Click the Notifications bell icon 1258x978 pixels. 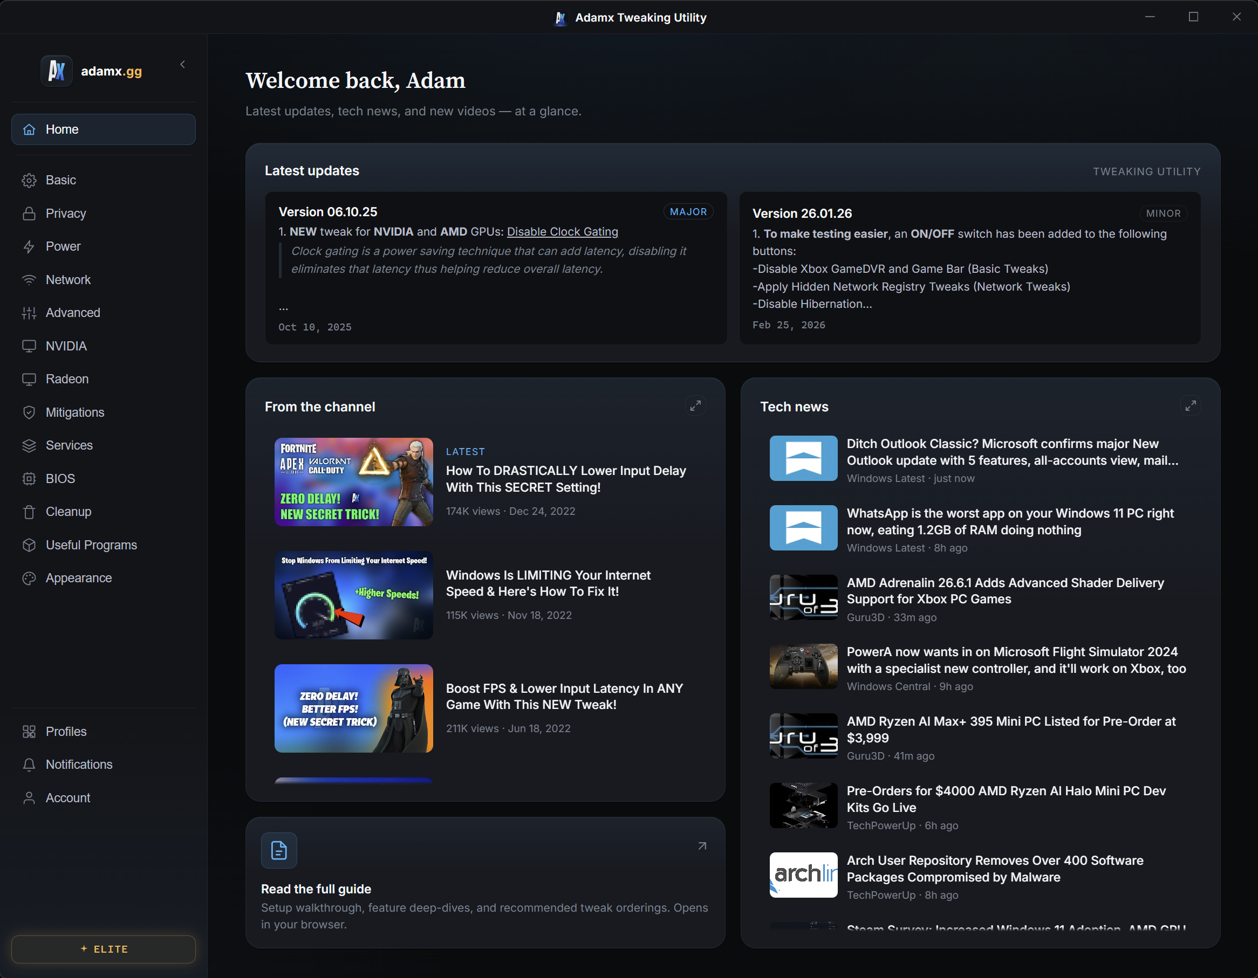tap(29, 765)
